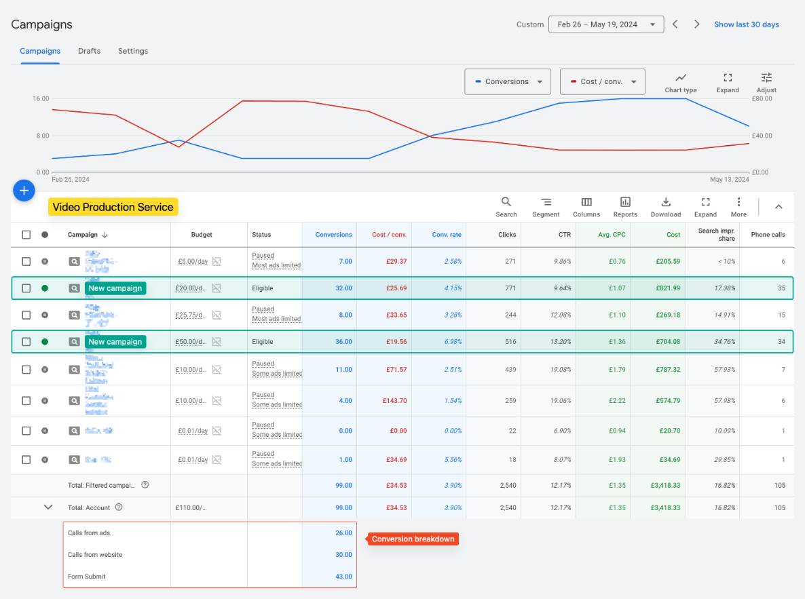Sort by the Conversions column header
Image resolution: width=805 pixels, height=599 pixels.
coord(333,235)
